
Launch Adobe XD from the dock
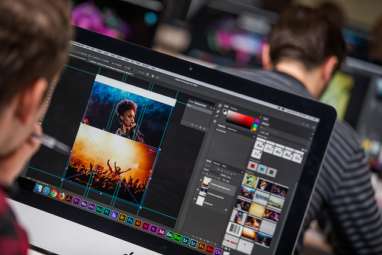pos(161,232)
